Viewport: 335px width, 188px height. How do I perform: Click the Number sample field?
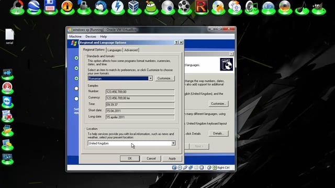(140, 92)
